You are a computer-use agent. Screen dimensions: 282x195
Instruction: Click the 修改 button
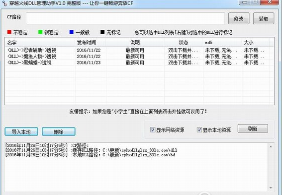pos(239,18)
